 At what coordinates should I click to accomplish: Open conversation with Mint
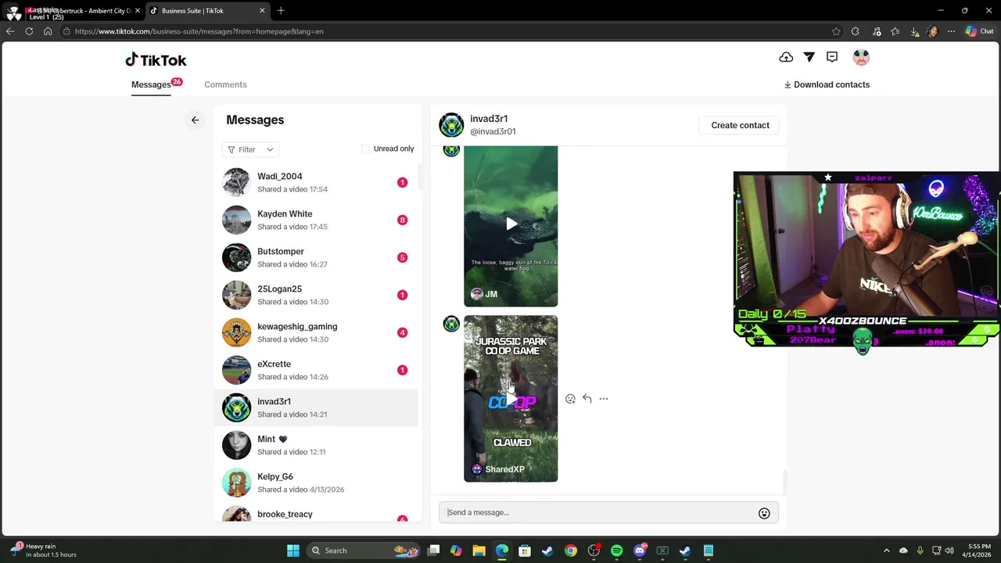coord(317,445)
